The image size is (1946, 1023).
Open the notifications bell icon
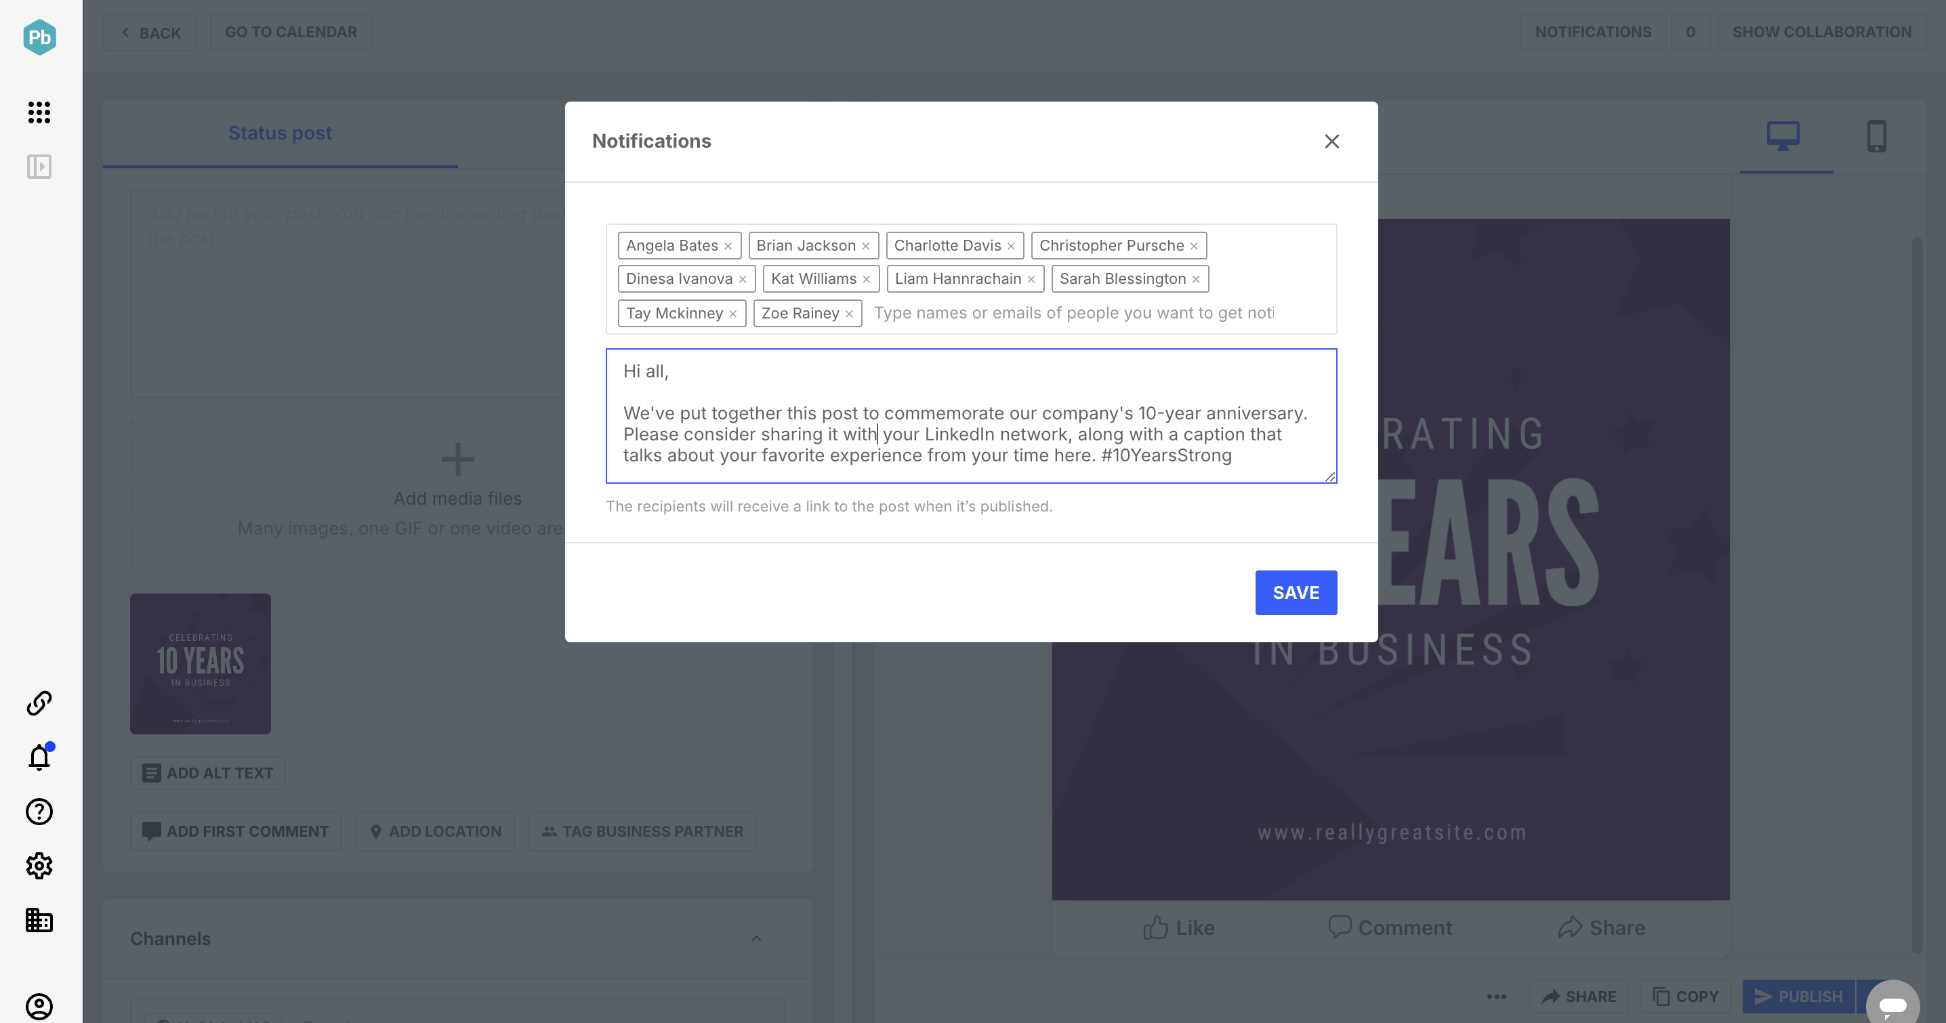[x=39, y=757]
